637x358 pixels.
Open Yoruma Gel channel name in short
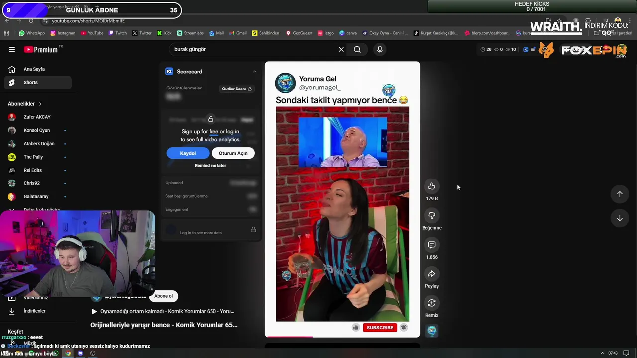318,79
